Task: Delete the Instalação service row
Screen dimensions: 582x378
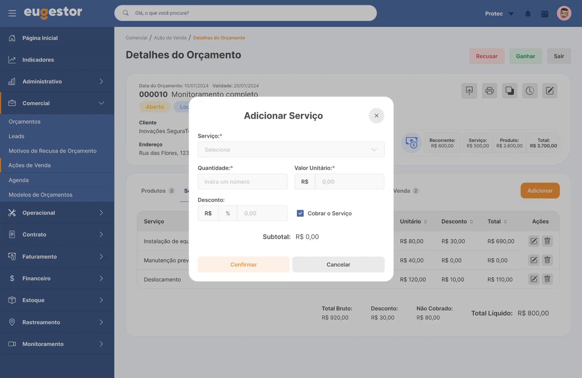Action: pos(547,241)
